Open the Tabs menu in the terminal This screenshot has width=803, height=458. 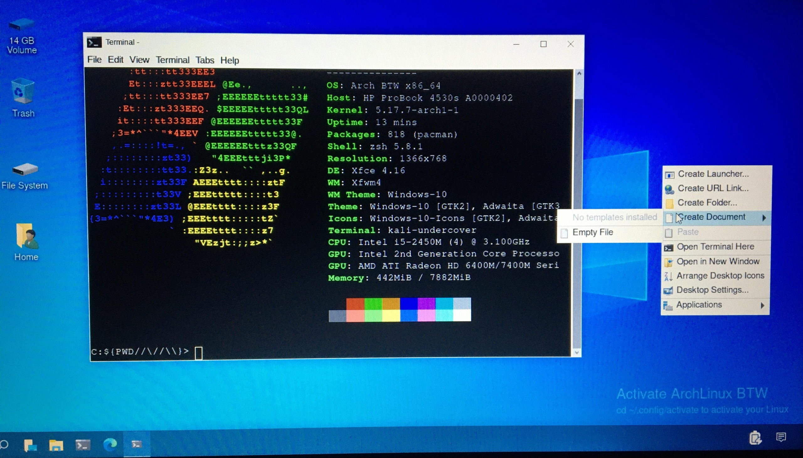(x=205, y=60)
